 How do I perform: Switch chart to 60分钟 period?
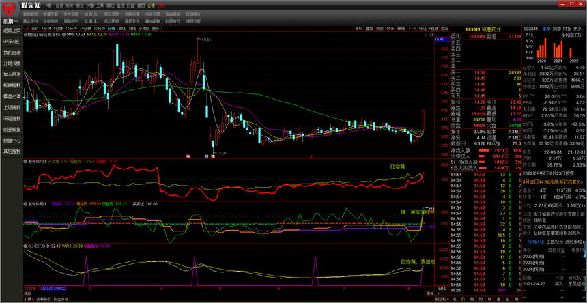click(100, 29)
